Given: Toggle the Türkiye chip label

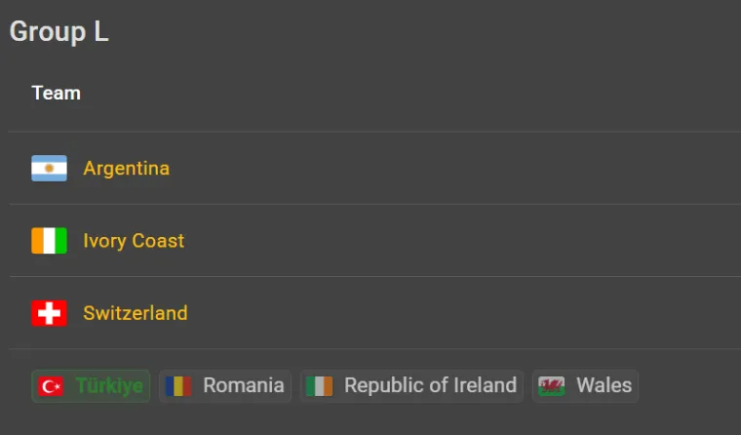Looking at the screenshot, I should point(109,386).
